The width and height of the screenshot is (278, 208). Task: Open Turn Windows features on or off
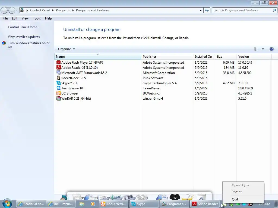point(29,45)
